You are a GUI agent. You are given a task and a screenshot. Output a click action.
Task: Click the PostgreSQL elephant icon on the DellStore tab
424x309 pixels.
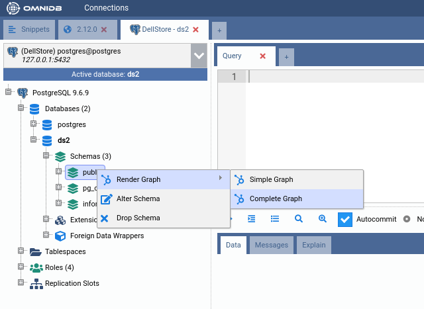135,29
